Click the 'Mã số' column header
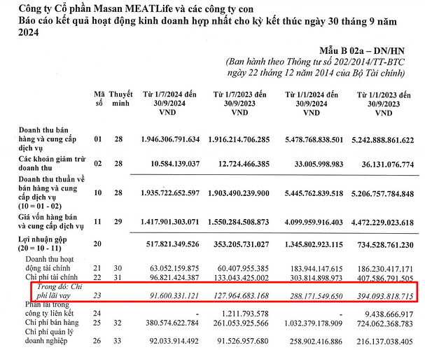The height and width of the screenshot is (350, 425). tap(99, 99)
